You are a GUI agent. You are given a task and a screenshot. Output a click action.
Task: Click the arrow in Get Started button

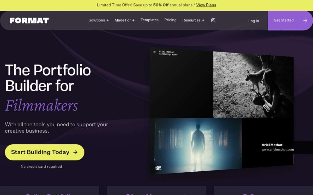[x=305, y=21]
